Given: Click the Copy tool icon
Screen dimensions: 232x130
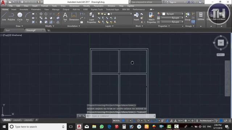Looking at the screenshot, I should point(41,18).
